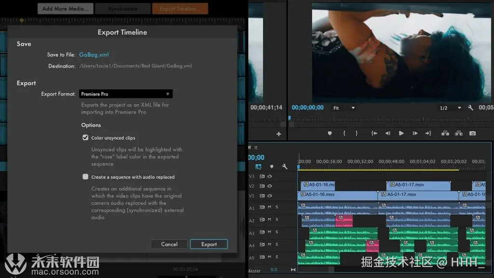This screenshot has width=494, height=278.
Task: Hide the V1 track with the eye icon
Action: tap(270, 196)
